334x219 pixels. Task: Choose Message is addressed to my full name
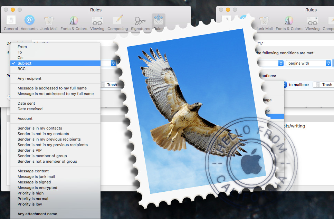[x=55, y=88]
